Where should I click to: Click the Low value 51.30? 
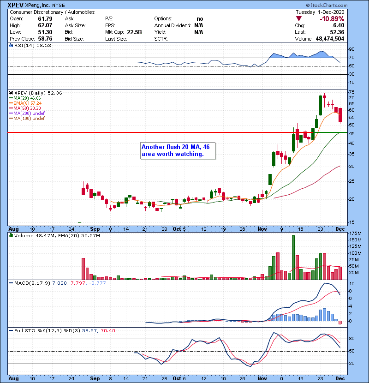pos(45,32)
